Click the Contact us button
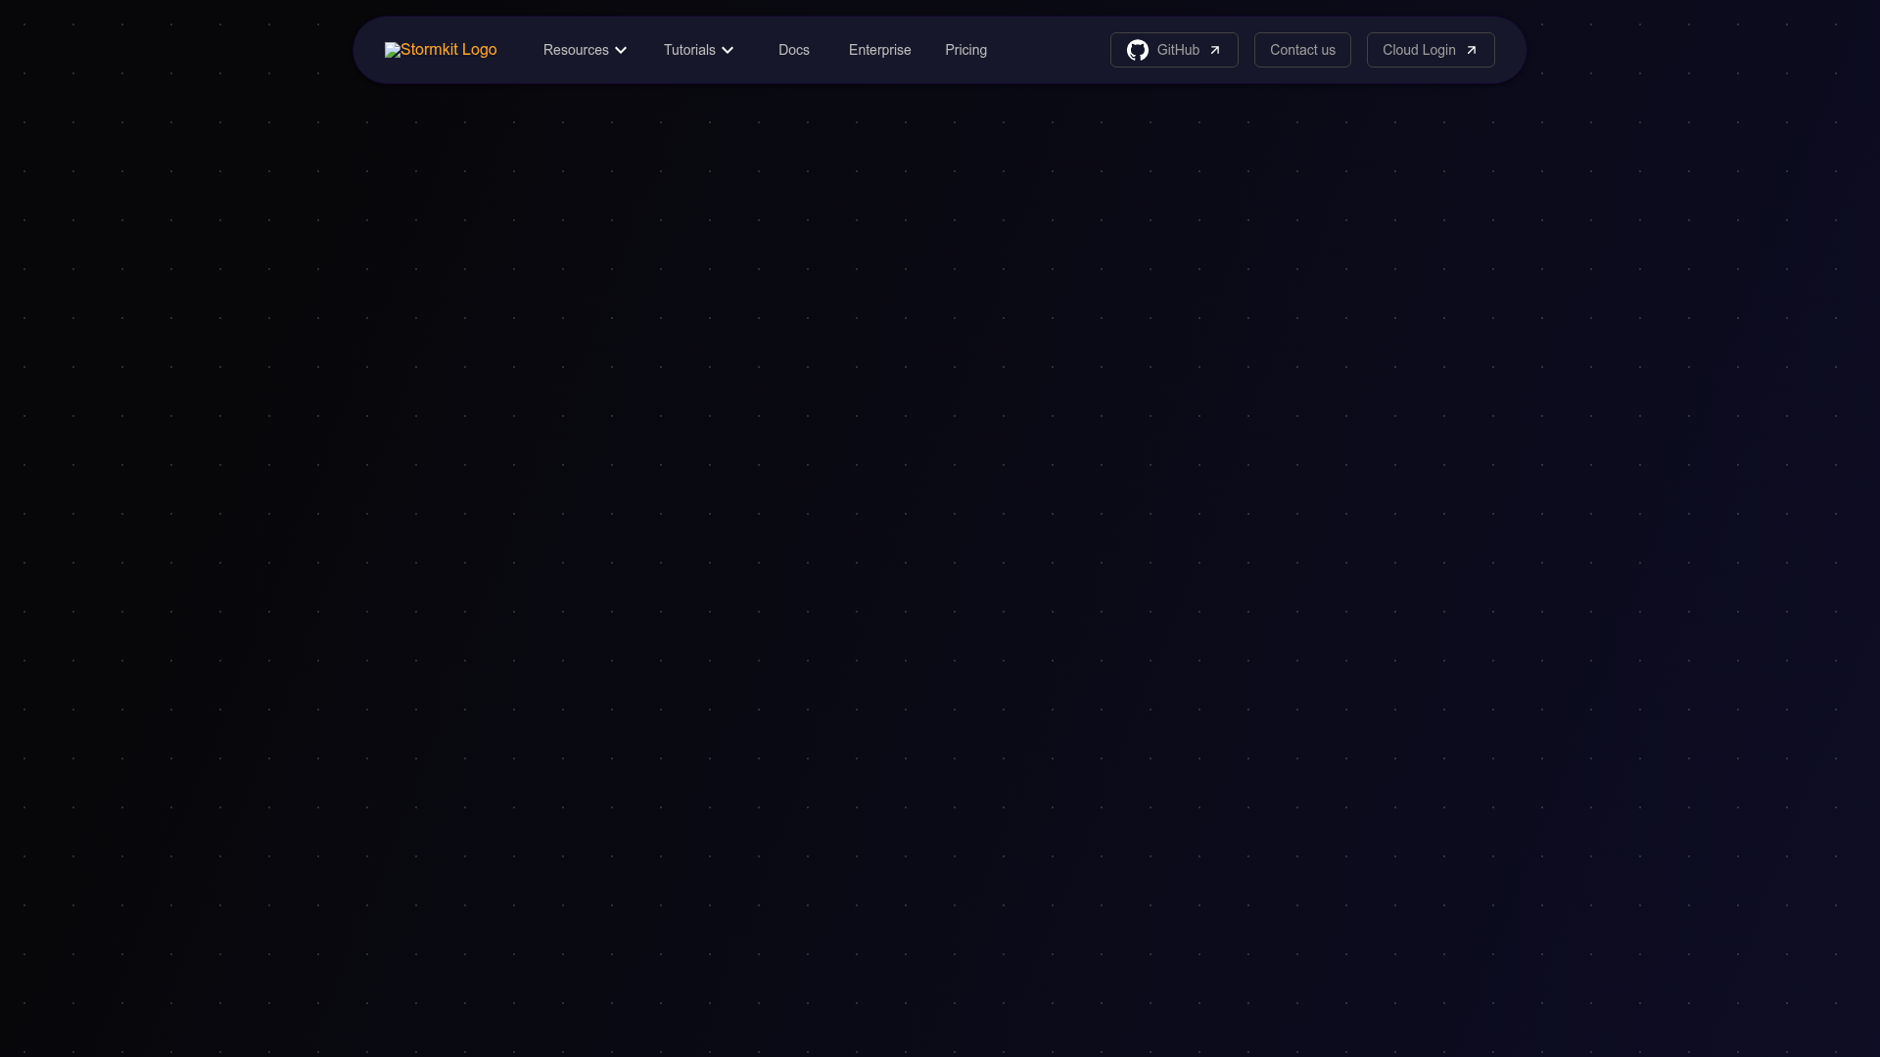This screenshot has height=1057, width=1880. (1302, 50)
